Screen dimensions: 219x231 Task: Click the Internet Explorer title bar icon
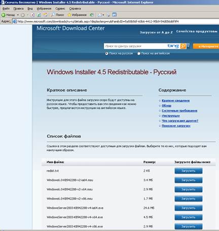pyautogui.click(x=3, y=3)
